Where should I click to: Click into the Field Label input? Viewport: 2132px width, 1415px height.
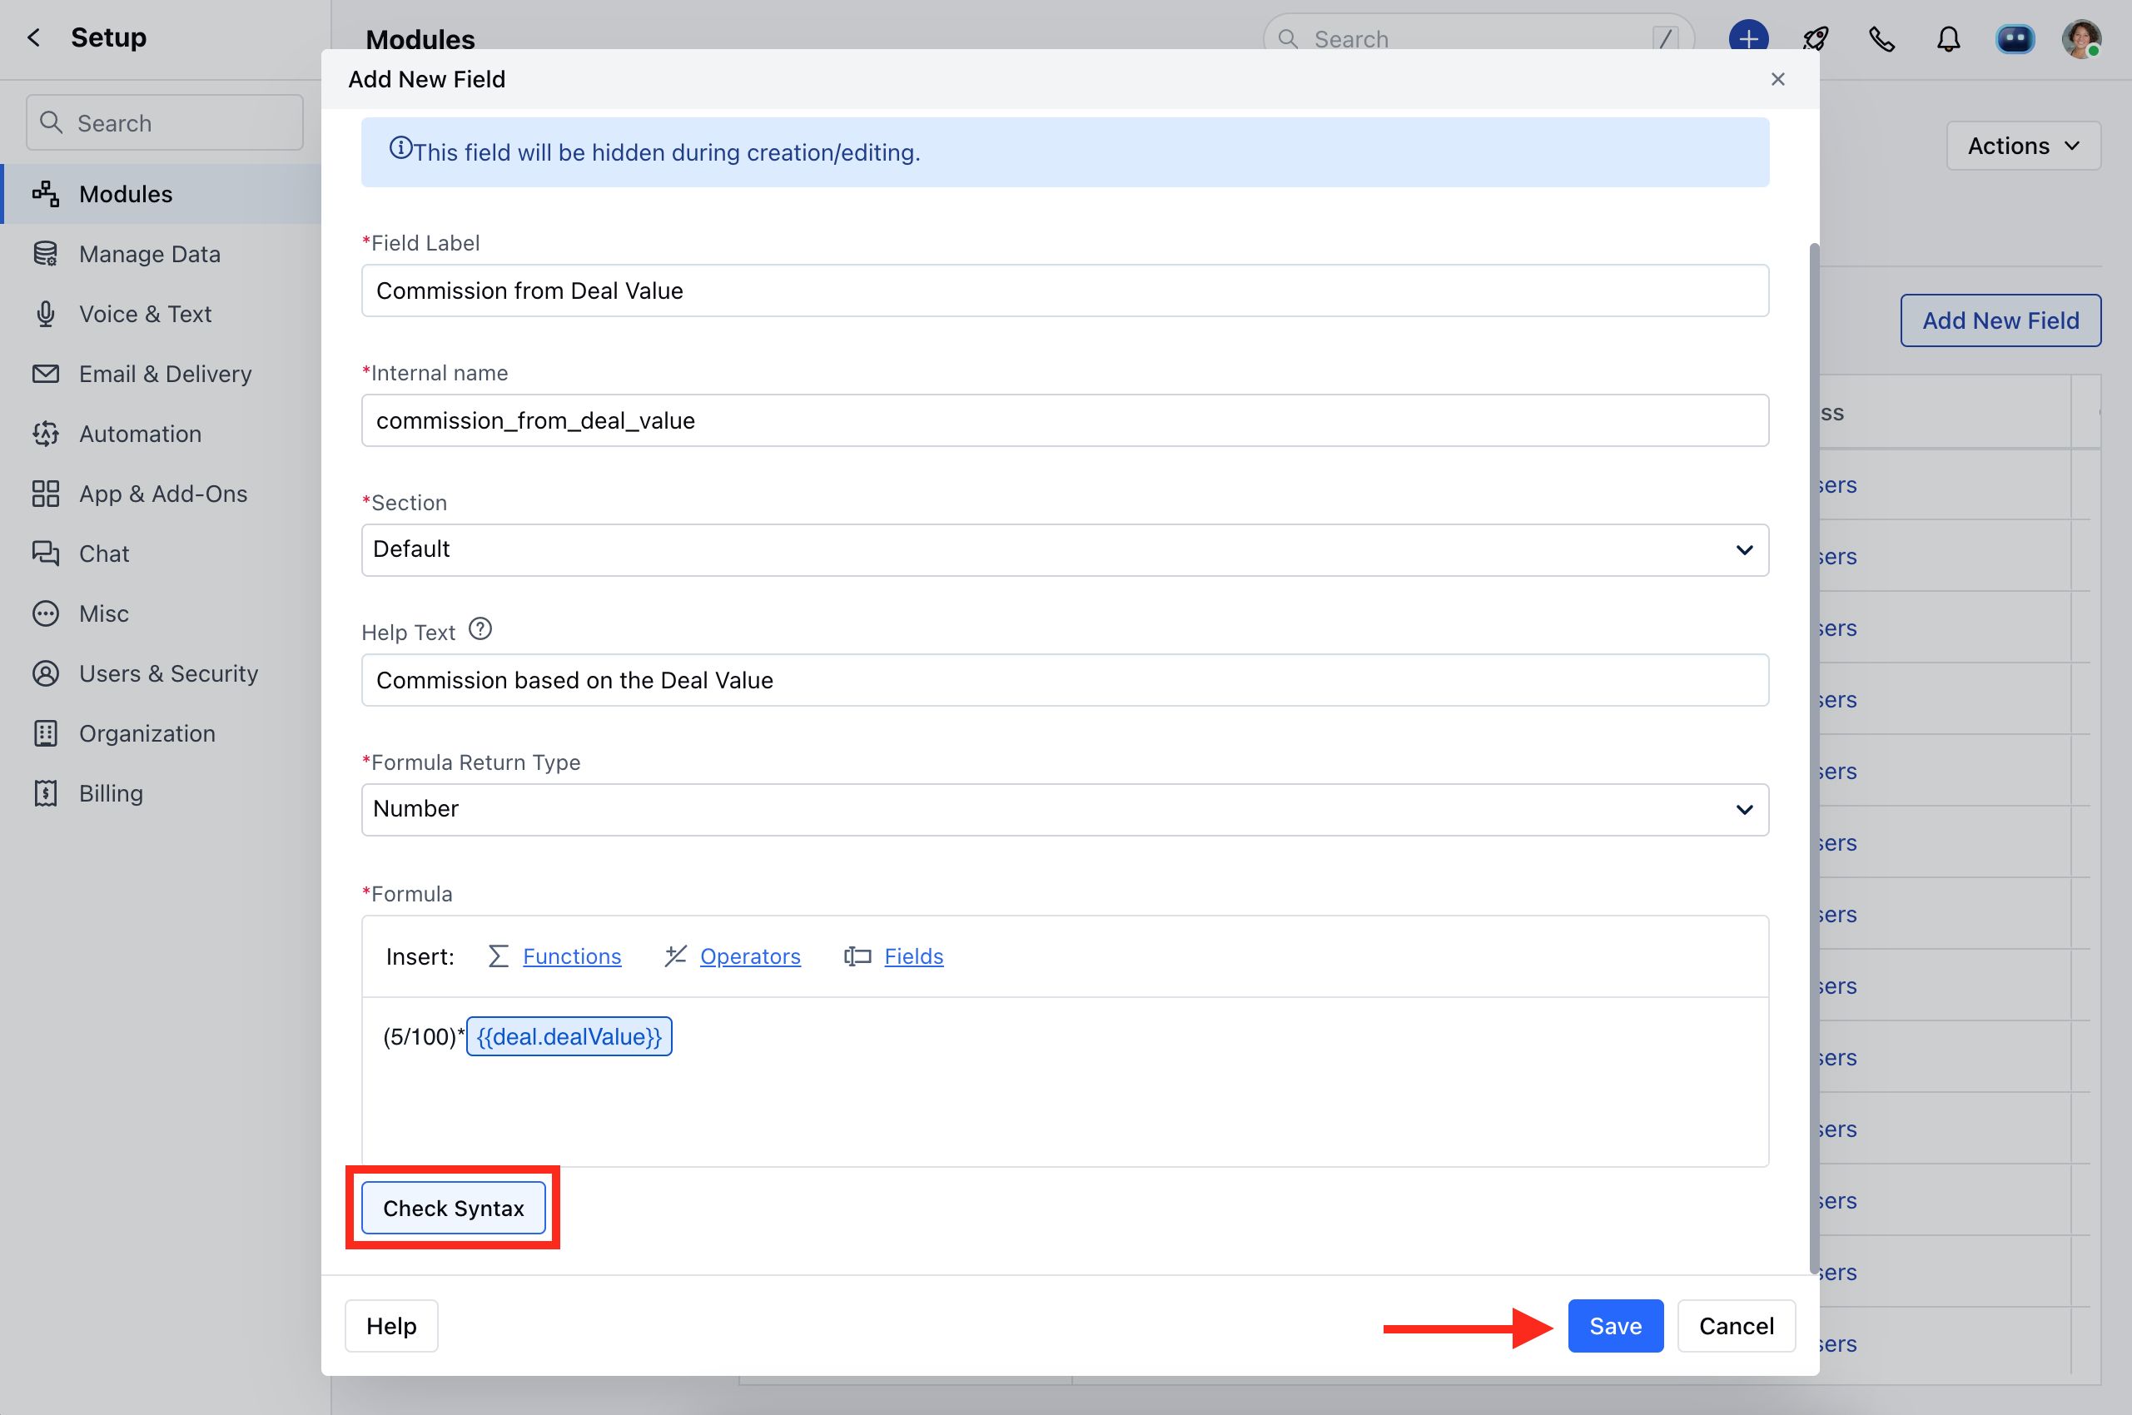tap(1064, 290)
